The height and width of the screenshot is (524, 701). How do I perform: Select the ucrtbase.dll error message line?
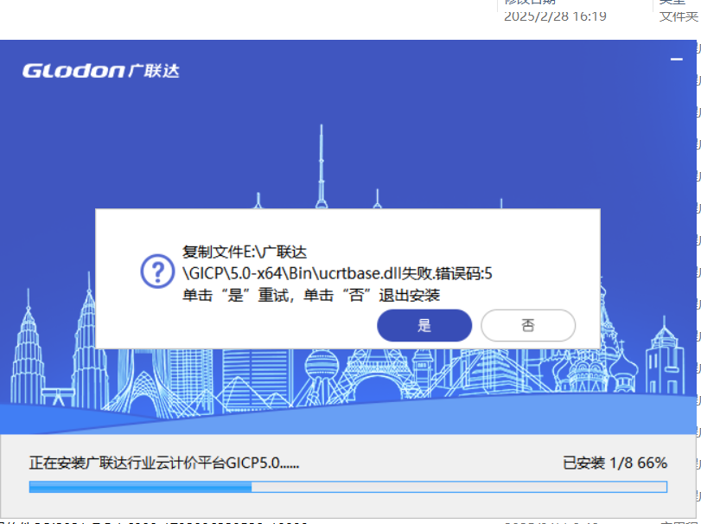[337, 273]
